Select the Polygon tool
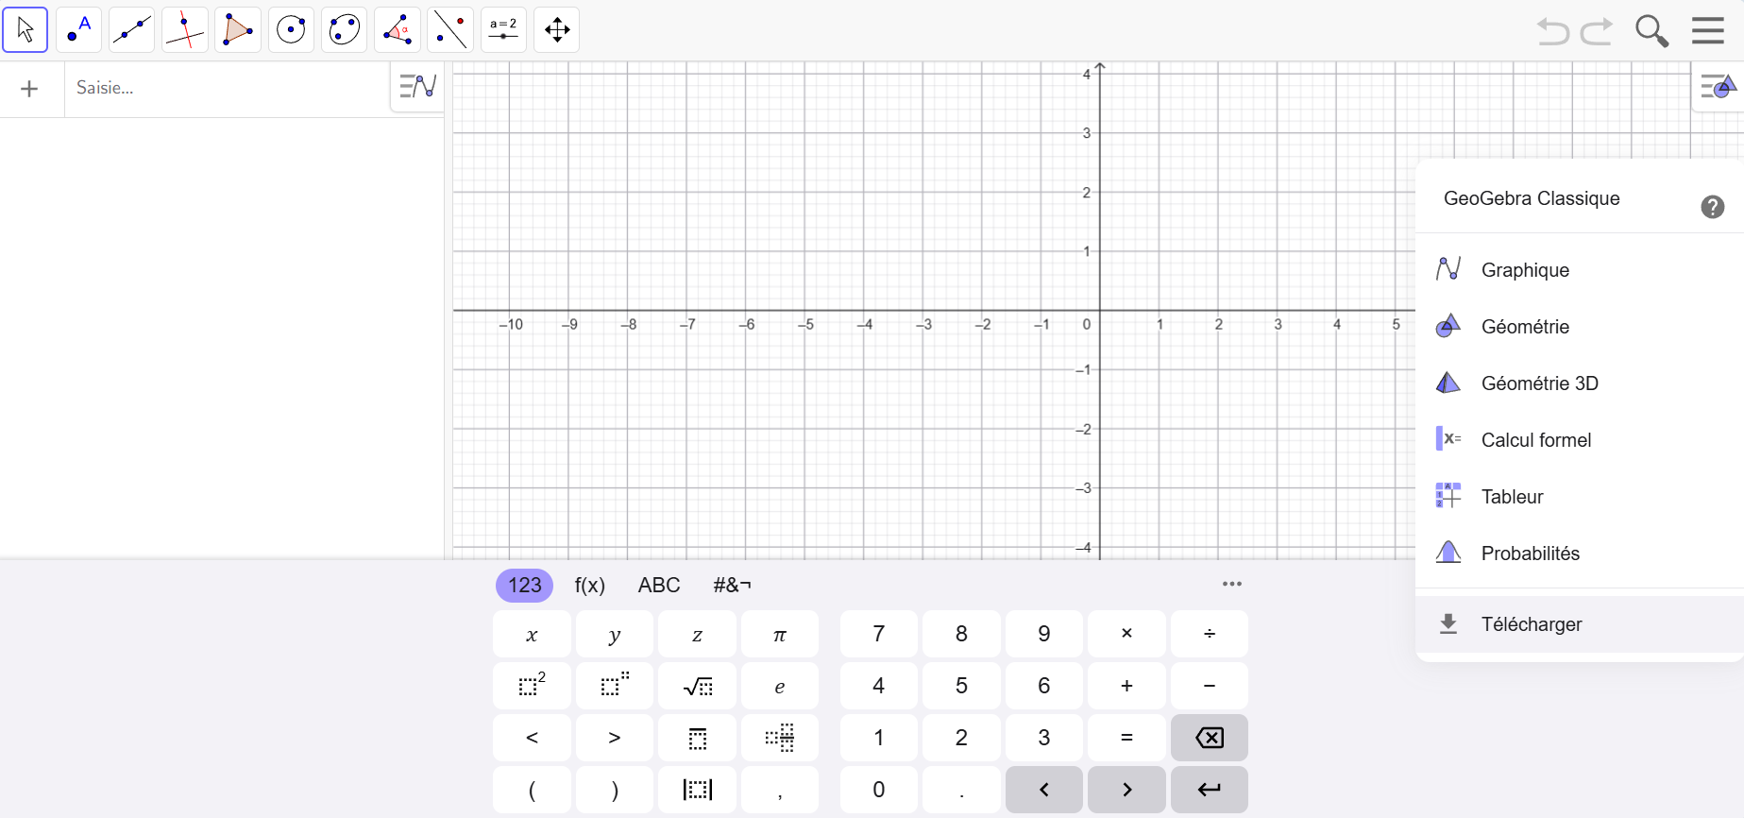1744x818 pixels. point(238,30)
